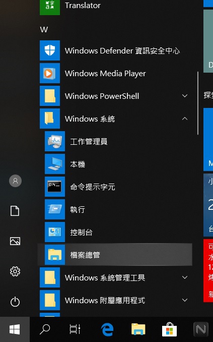Click the dark N app taskbar icon

click(201, 329)
